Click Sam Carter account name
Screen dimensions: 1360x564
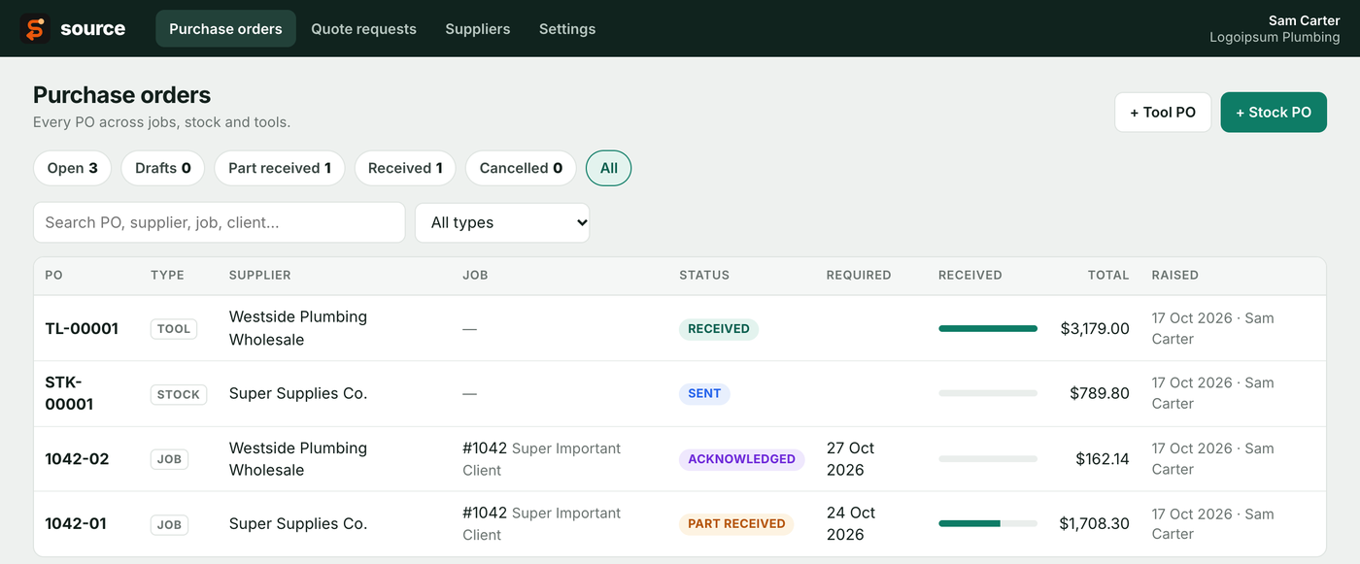click(x=1304, y=20)
